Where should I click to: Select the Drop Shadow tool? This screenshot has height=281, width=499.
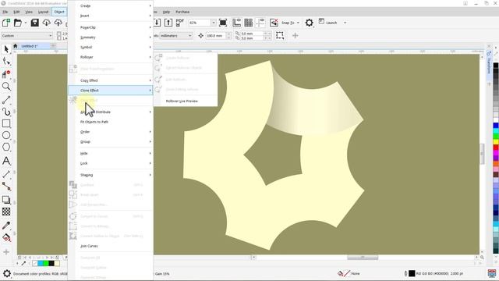6,200
